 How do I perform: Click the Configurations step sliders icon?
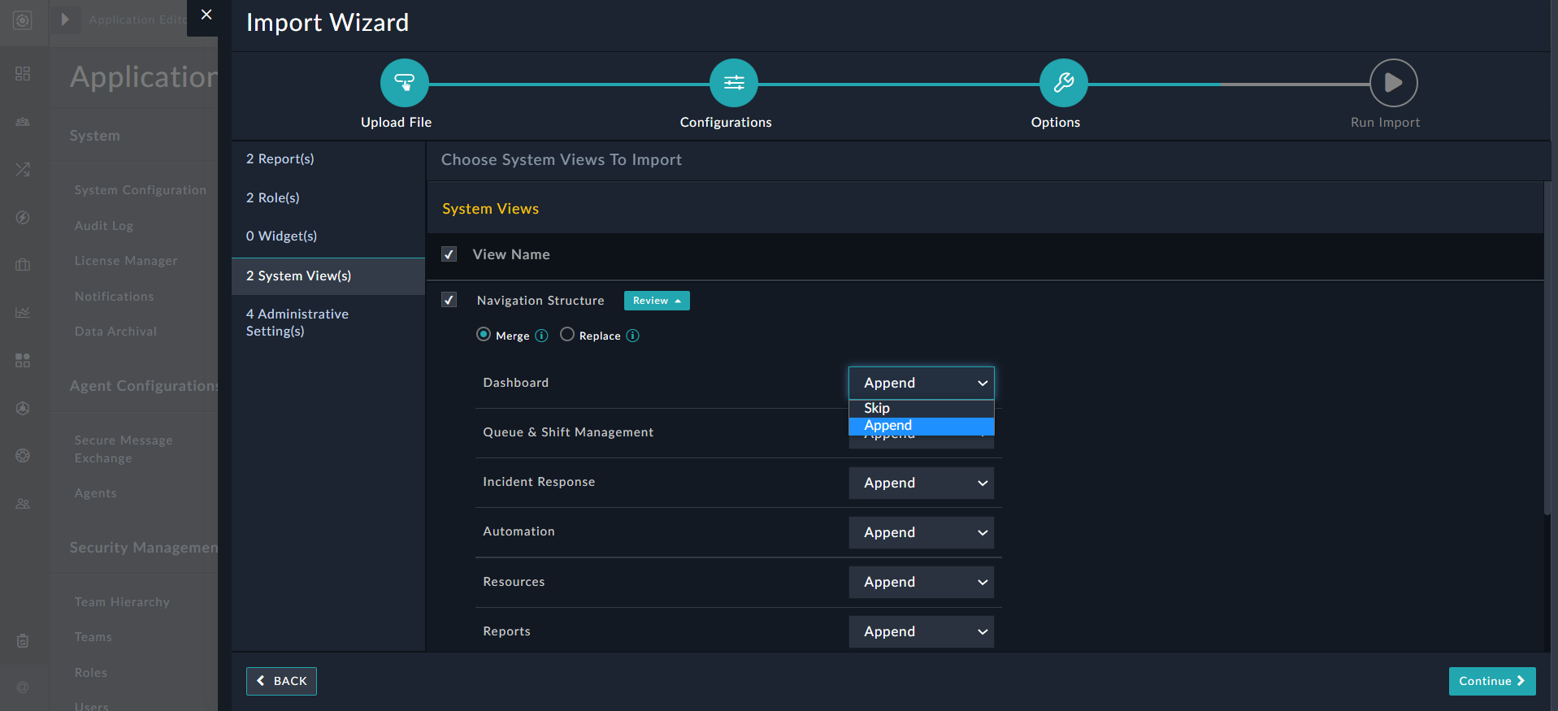[733, 83]
